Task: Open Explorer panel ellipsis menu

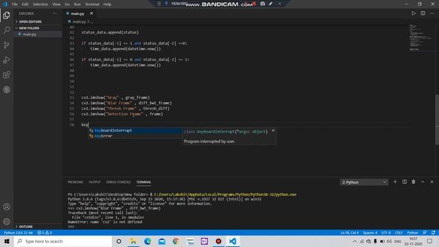Action: [x=55, y=14]
